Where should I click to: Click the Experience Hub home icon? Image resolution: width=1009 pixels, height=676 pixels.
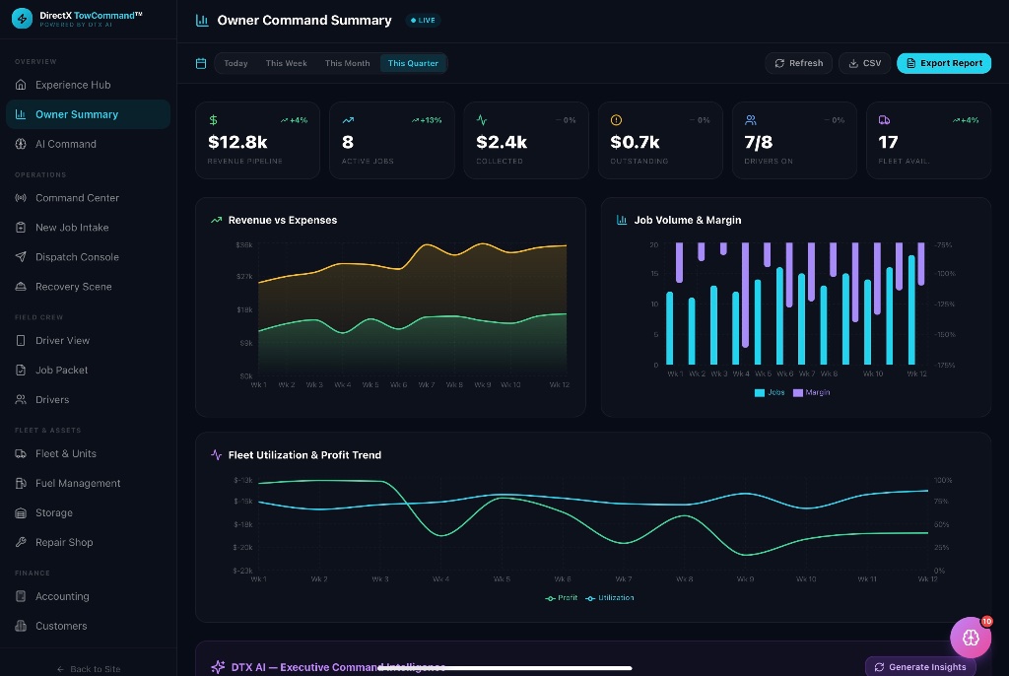coord(21,85)
